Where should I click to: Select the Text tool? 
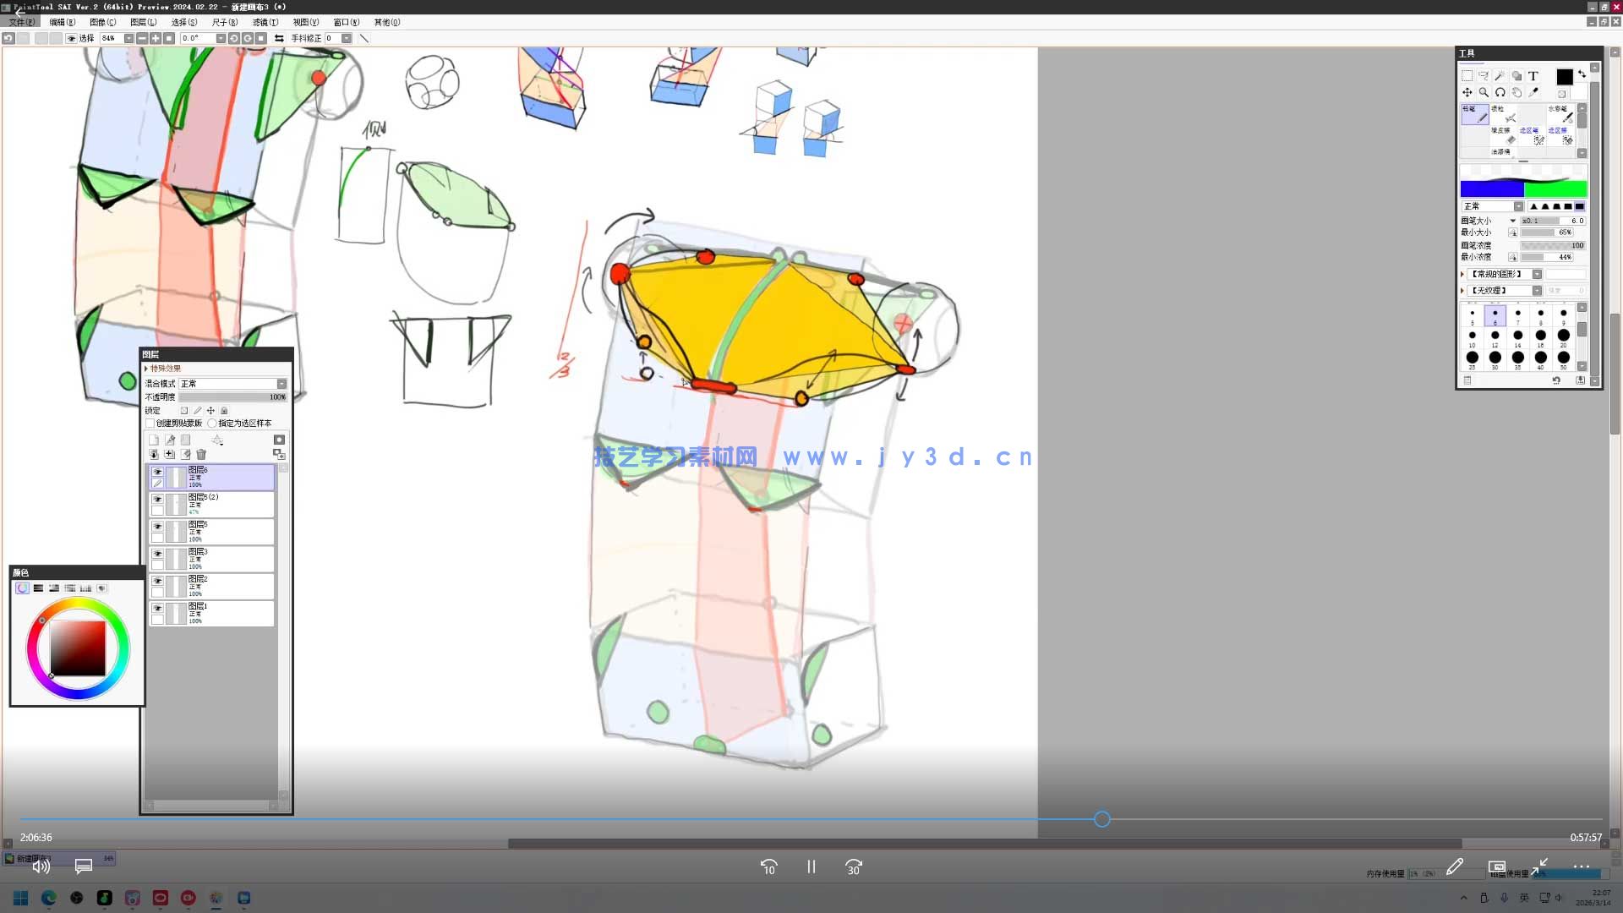1533,76
